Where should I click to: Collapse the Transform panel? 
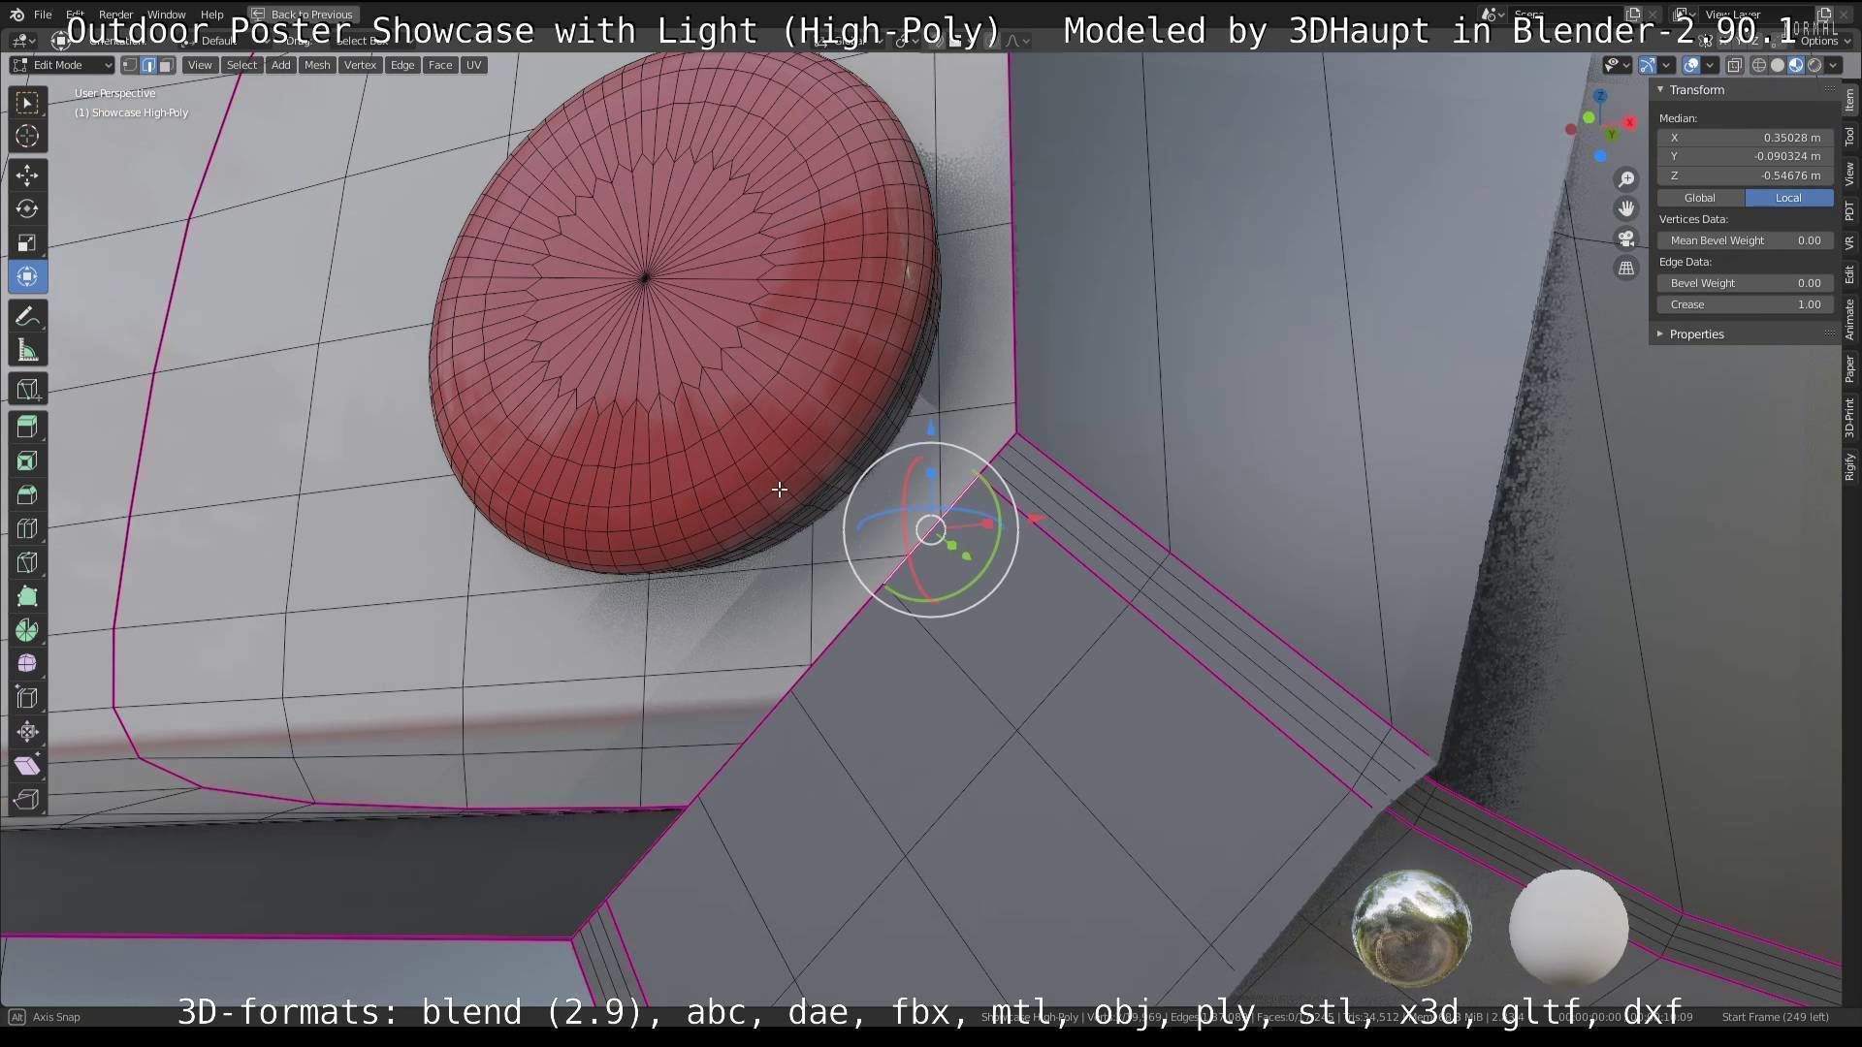(x=1695, y=90)
